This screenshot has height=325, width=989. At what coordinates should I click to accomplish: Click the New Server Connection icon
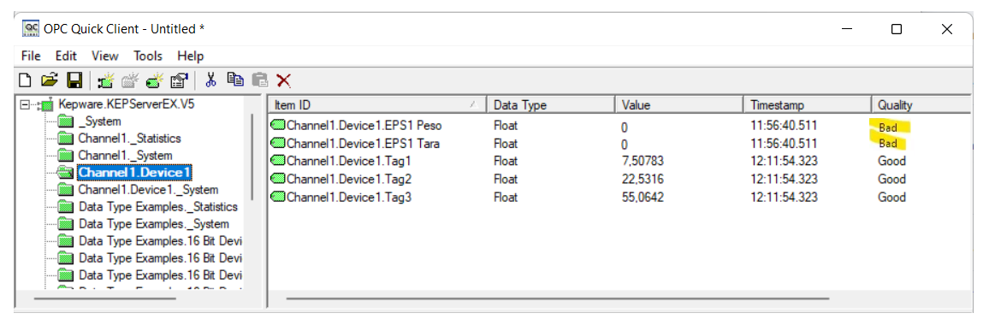click(x=106, y=80)
